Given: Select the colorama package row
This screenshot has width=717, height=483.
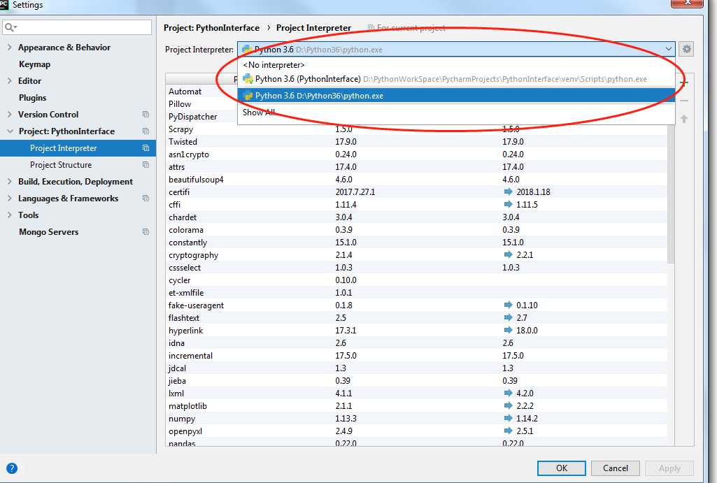Looking at the screenshot, I should [416, 230].
